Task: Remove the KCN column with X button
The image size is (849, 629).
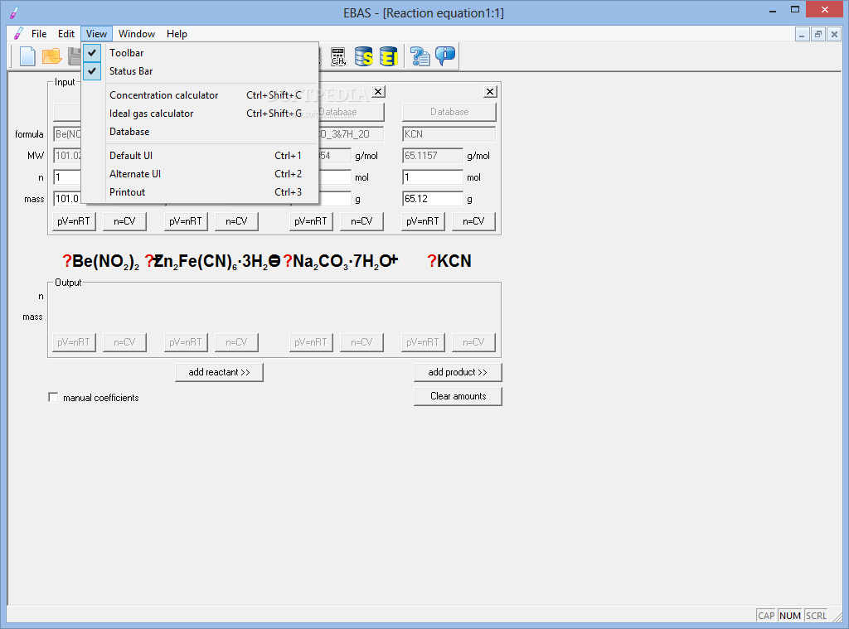Action: 490,91
